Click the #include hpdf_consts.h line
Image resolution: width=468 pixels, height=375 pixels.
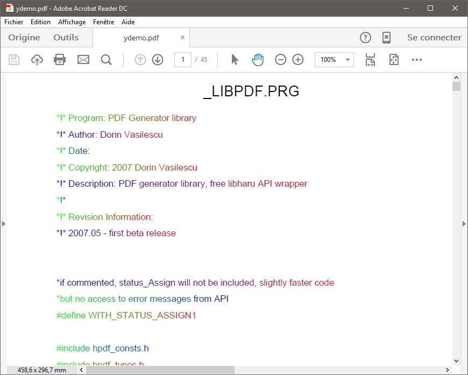coord(102,349)
